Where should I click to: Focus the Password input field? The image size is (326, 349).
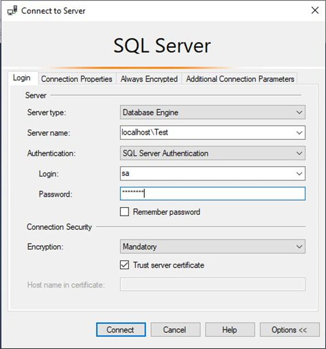[x=213, y=194]
